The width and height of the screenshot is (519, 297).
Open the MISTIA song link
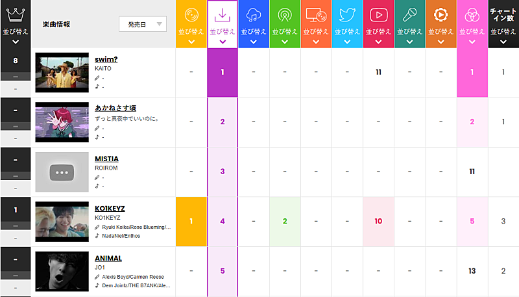tap(106, 159)
